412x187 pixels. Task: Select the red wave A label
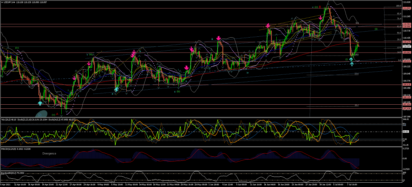tap(57, 114)
